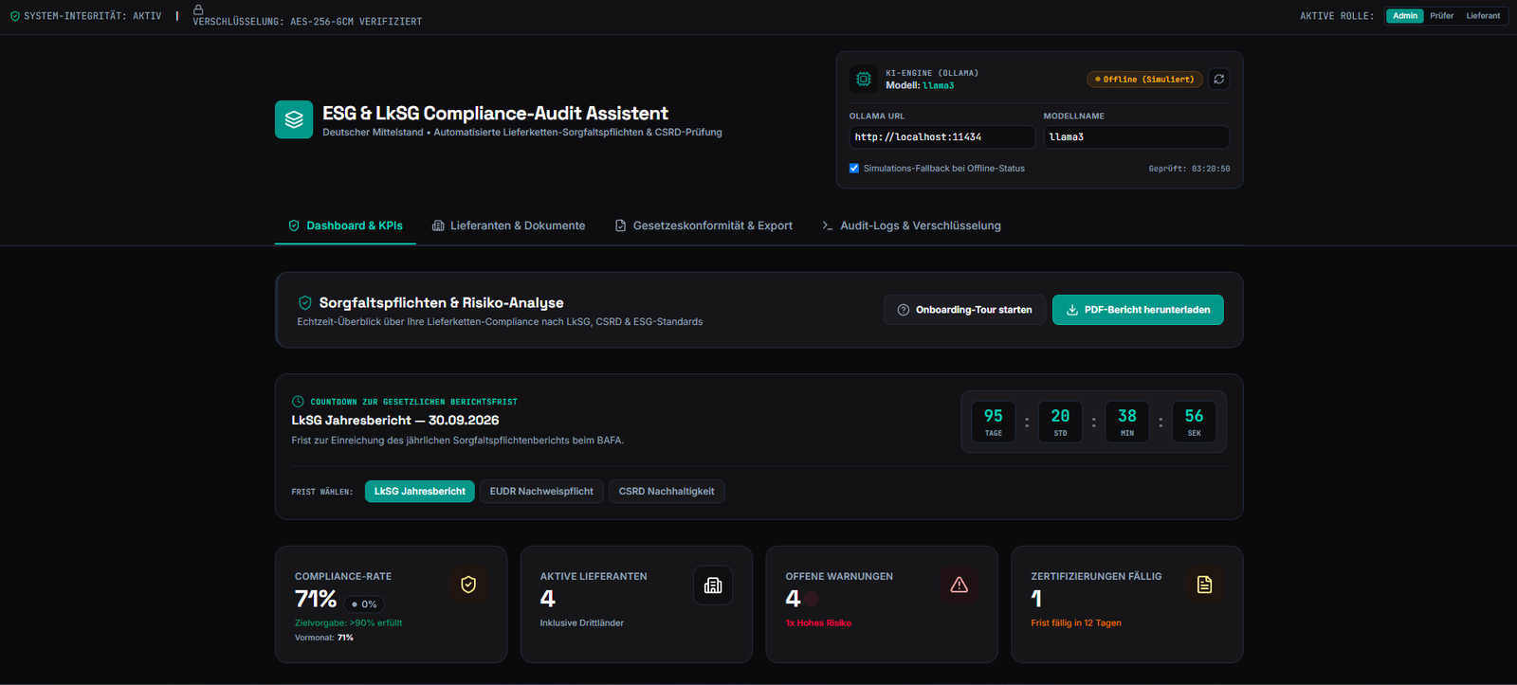The width and height of the screenshot is (1517, 685).
Task: Click the Vormonat 71% text
Action: (324, 638)
